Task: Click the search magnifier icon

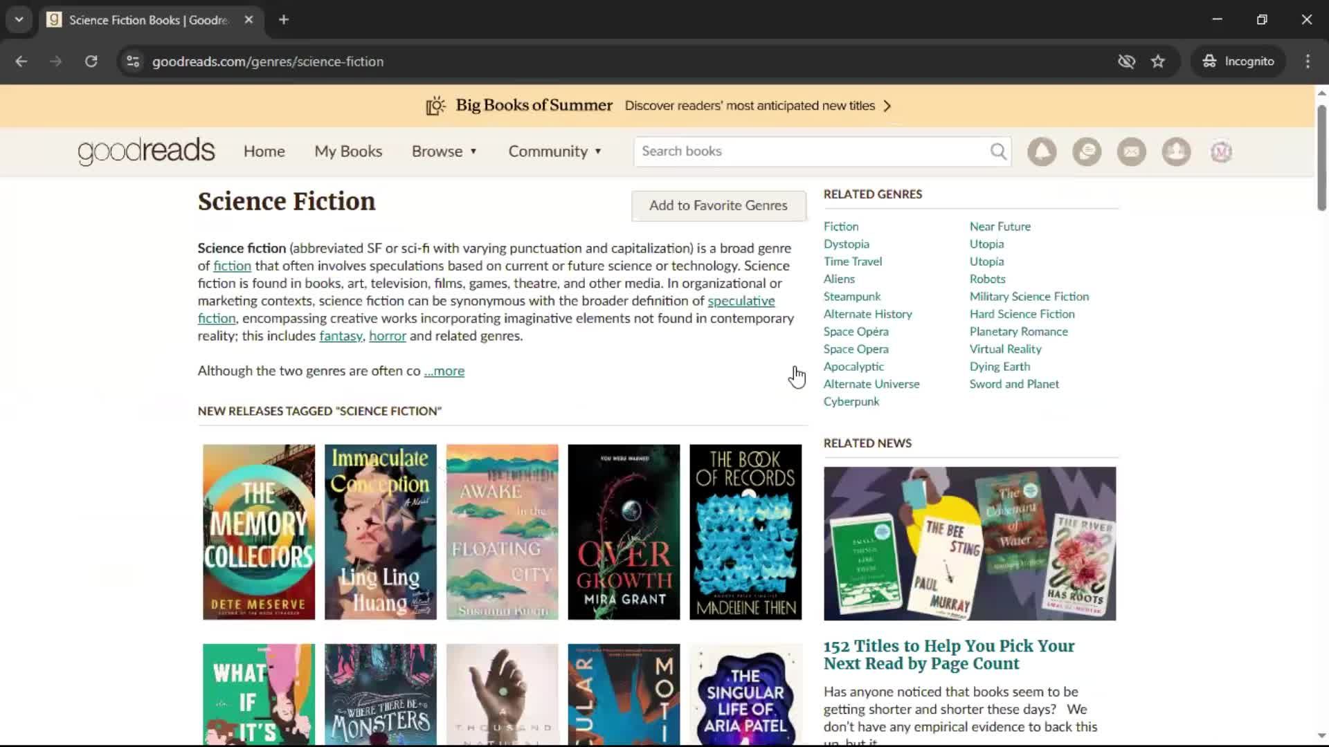Action: [x=998, y=151]
